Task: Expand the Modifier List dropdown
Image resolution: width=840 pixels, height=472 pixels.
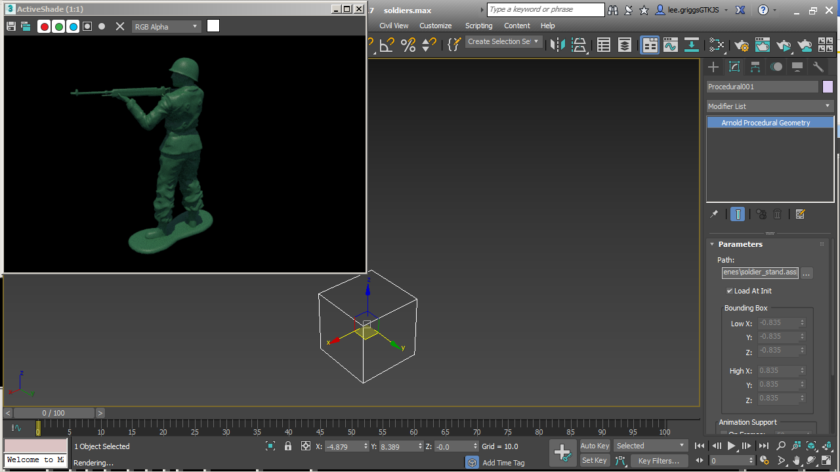Action: (x=769, y=106)
